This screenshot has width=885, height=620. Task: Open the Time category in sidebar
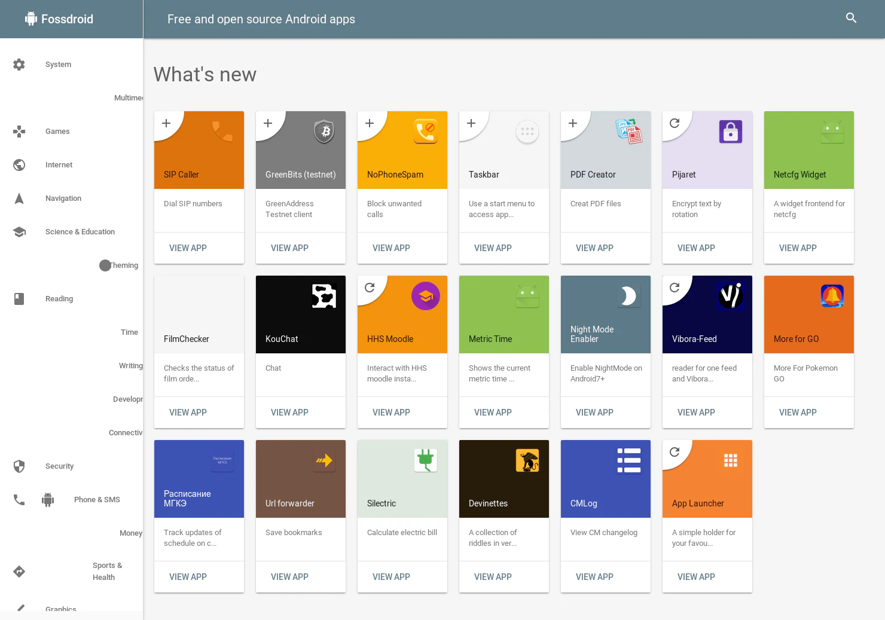click(x=129, y=332)
